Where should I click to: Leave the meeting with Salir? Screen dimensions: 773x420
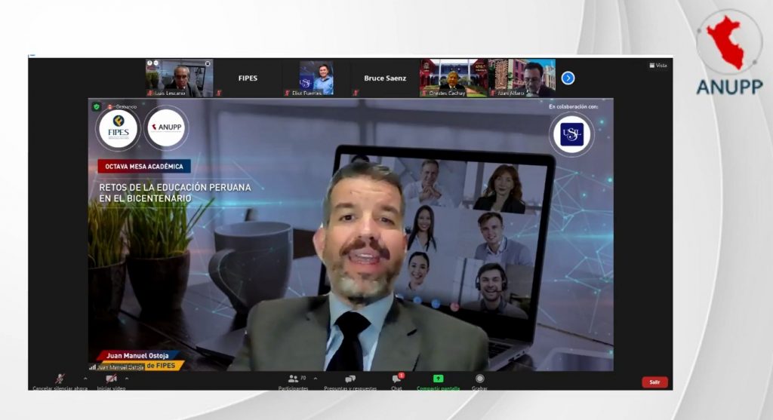[x=654, y=382]
